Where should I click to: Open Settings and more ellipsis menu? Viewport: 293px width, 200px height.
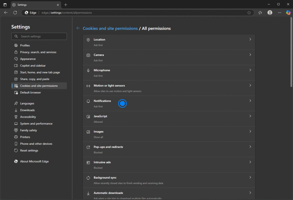pos(280,13)
